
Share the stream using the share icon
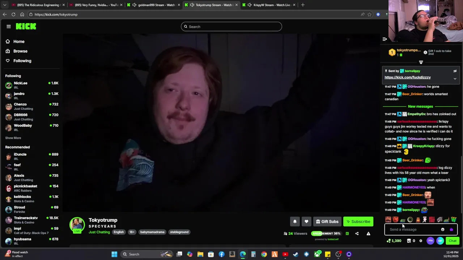pos(357,234)
